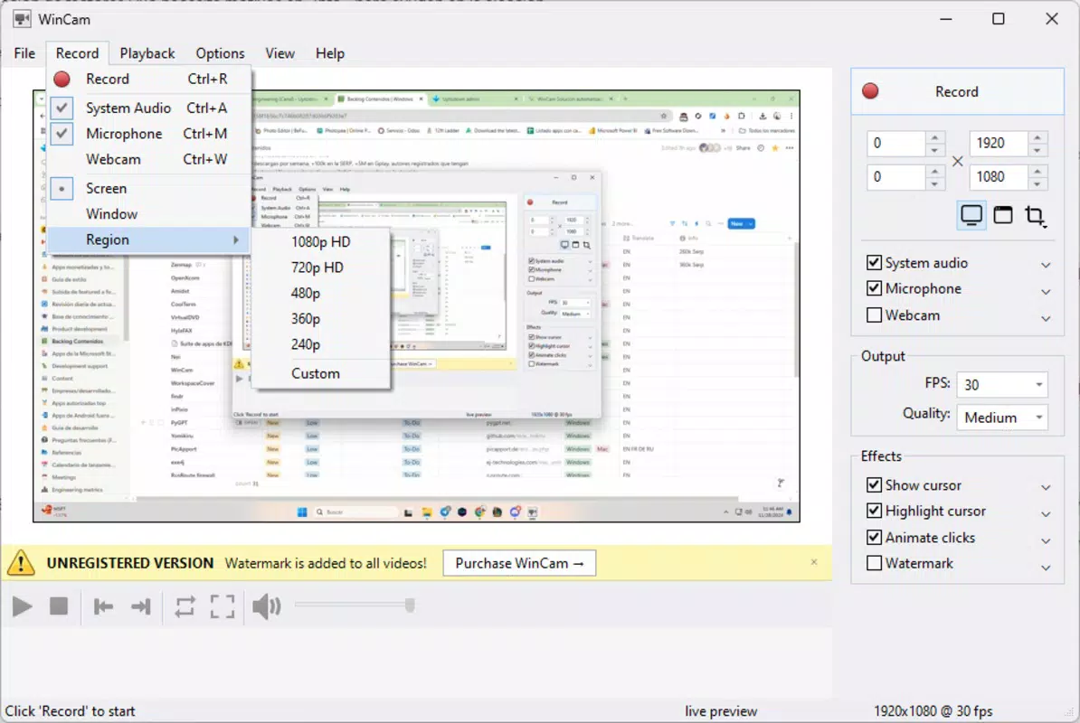The image size is (1080, 723).
Task: Expand Highlight cursor options chevron
Action: click(x=1046, y=514)
